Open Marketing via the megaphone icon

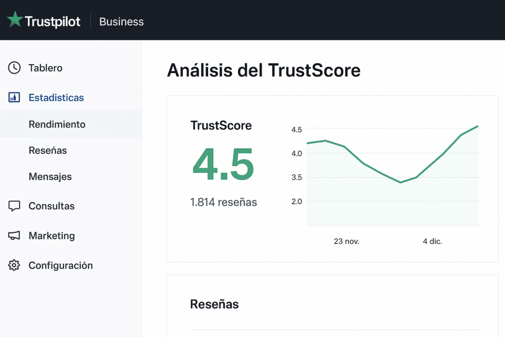12,235
